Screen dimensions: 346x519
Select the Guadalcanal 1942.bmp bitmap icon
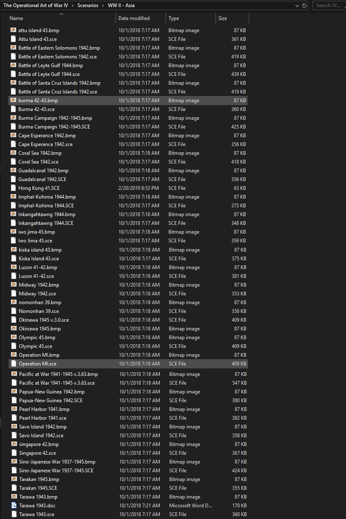[x=13, y=171]
